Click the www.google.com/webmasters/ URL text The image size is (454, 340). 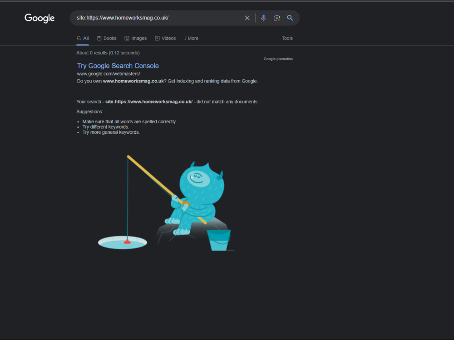[109, 74]
